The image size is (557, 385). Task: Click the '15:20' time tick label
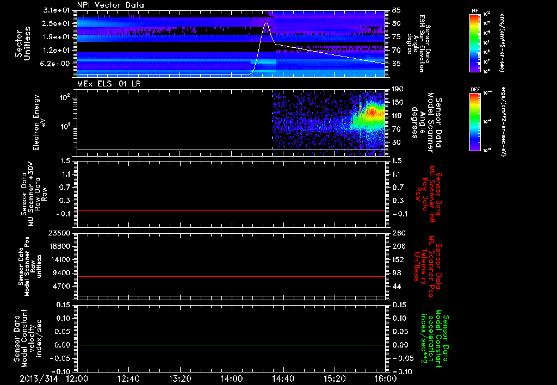[x=335, y=378]
